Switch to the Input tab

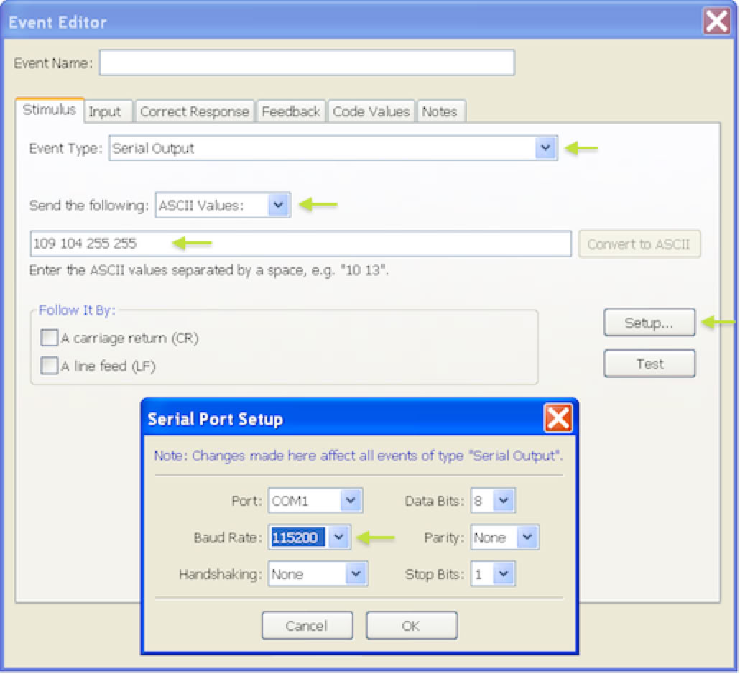point(105,112)
